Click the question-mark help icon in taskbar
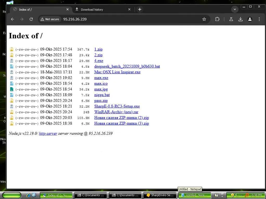The width and height of the screenshot is (266, 199). pos(216,195)
